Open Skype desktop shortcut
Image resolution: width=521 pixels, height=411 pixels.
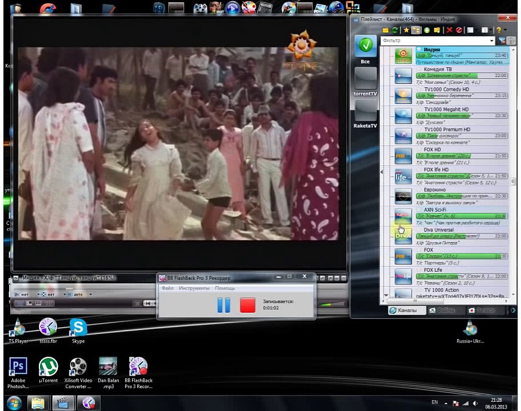[78, 331]
